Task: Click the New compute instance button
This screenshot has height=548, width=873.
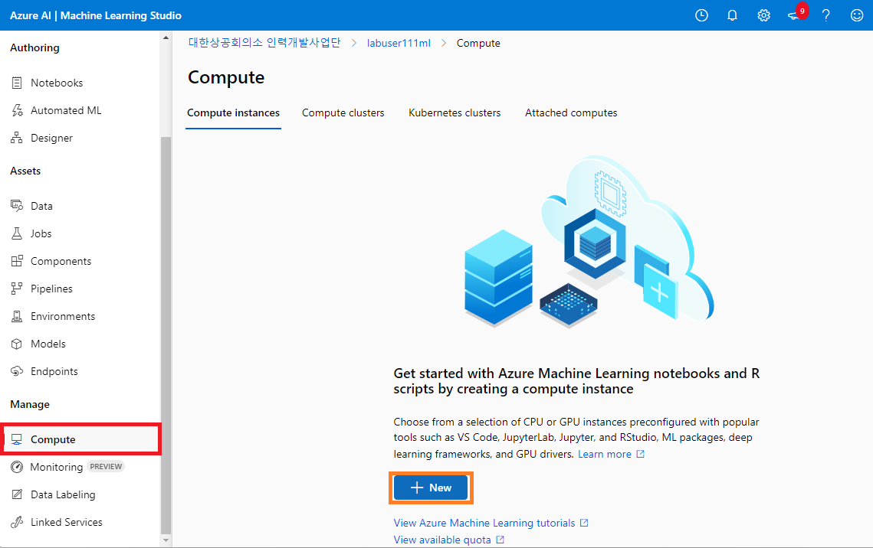Action: [431, 488]
